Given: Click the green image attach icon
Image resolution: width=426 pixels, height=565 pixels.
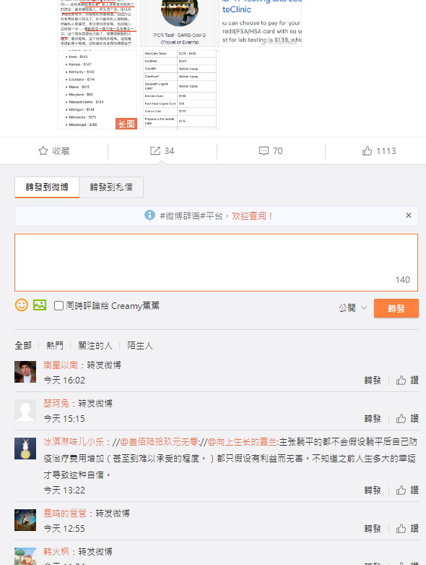Looking at the screenshot, I should (40, 305).
